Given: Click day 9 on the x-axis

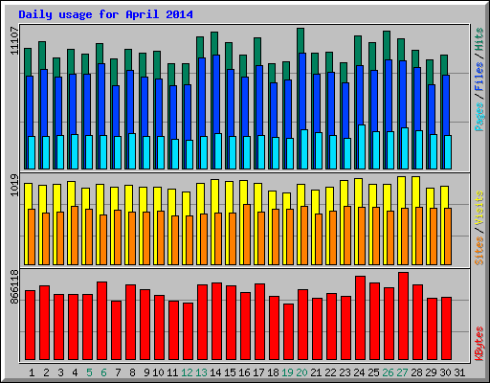Looking at the screenshot, I should (146, 372).
